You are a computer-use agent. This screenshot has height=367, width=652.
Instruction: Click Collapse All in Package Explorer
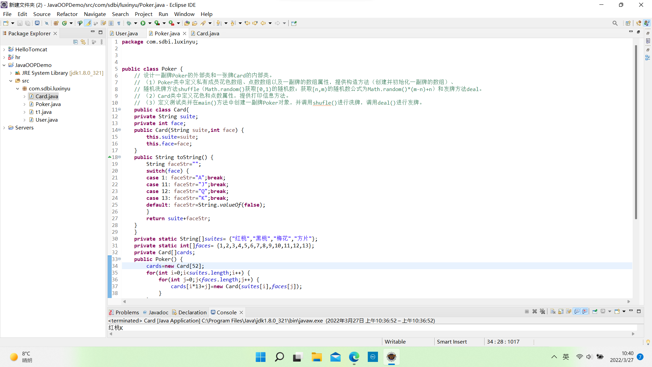75,42
